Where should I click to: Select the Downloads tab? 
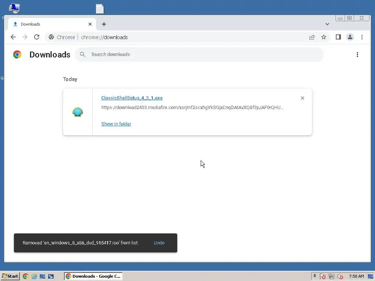click(x=52, y=24)
